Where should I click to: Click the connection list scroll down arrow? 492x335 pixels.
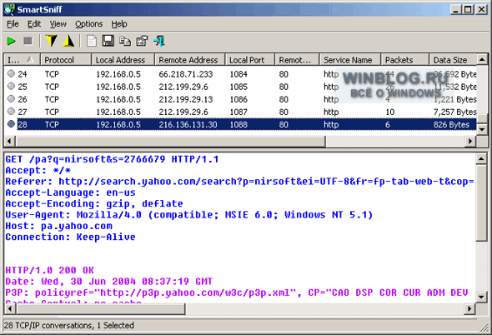pyautogui.click(x=482, y=129)
